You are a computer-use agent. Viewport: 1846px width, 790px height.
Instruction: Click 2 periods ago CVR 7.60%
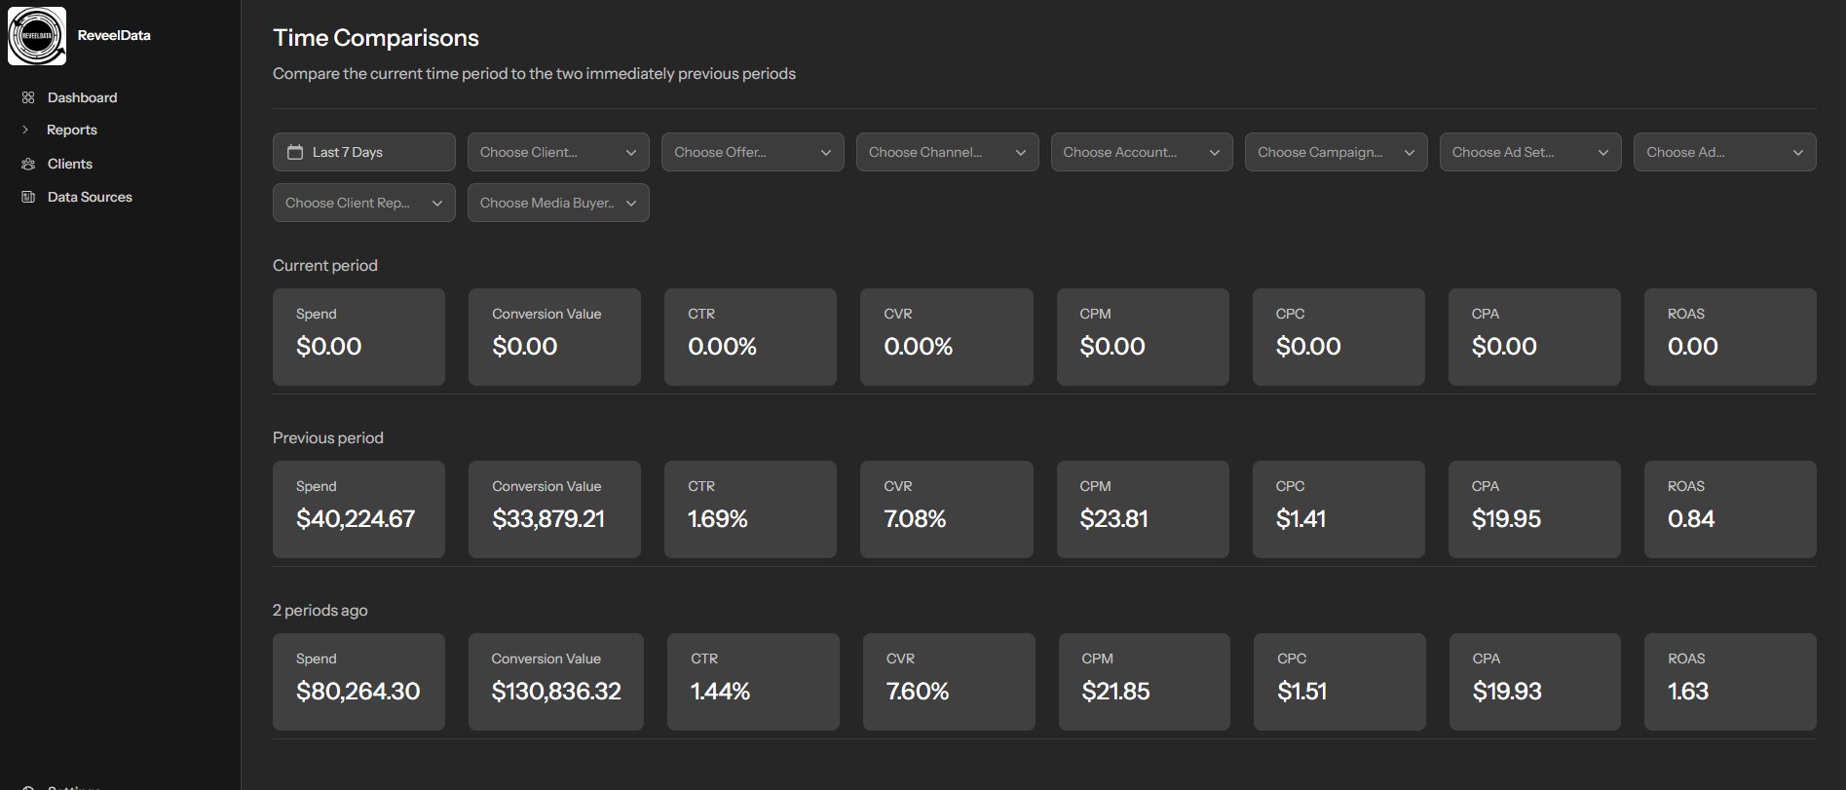949,682
